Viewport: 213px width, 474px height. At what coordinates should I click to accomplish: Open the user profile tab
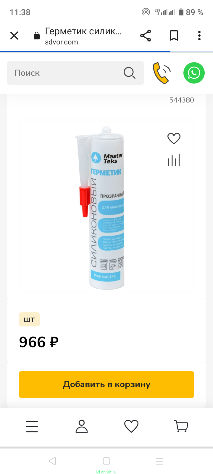(82, 427)
